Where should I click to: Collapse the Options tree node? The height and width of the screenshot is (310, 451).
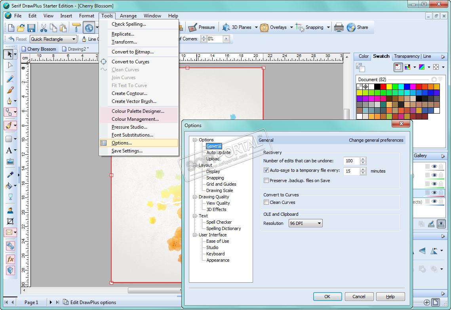pos(195,140)
